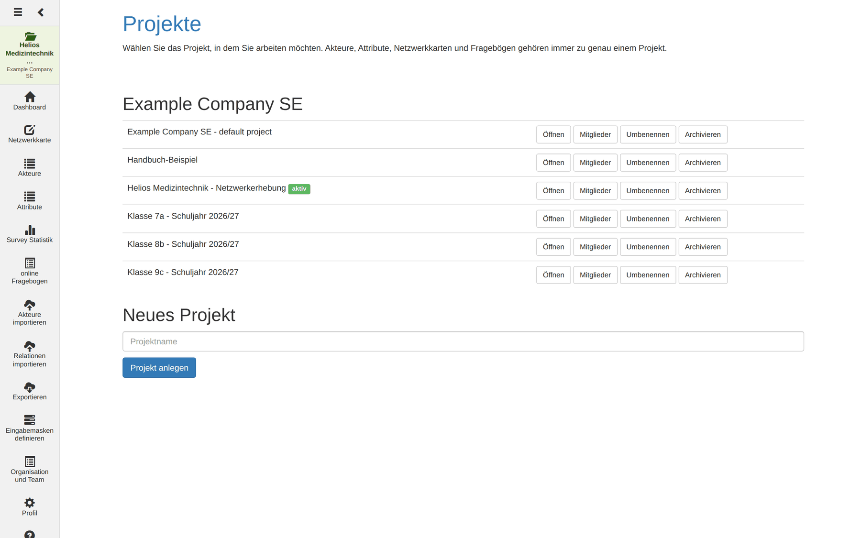Open Relationen importieren upload icon
861x538 pixels.
[30, 346]
